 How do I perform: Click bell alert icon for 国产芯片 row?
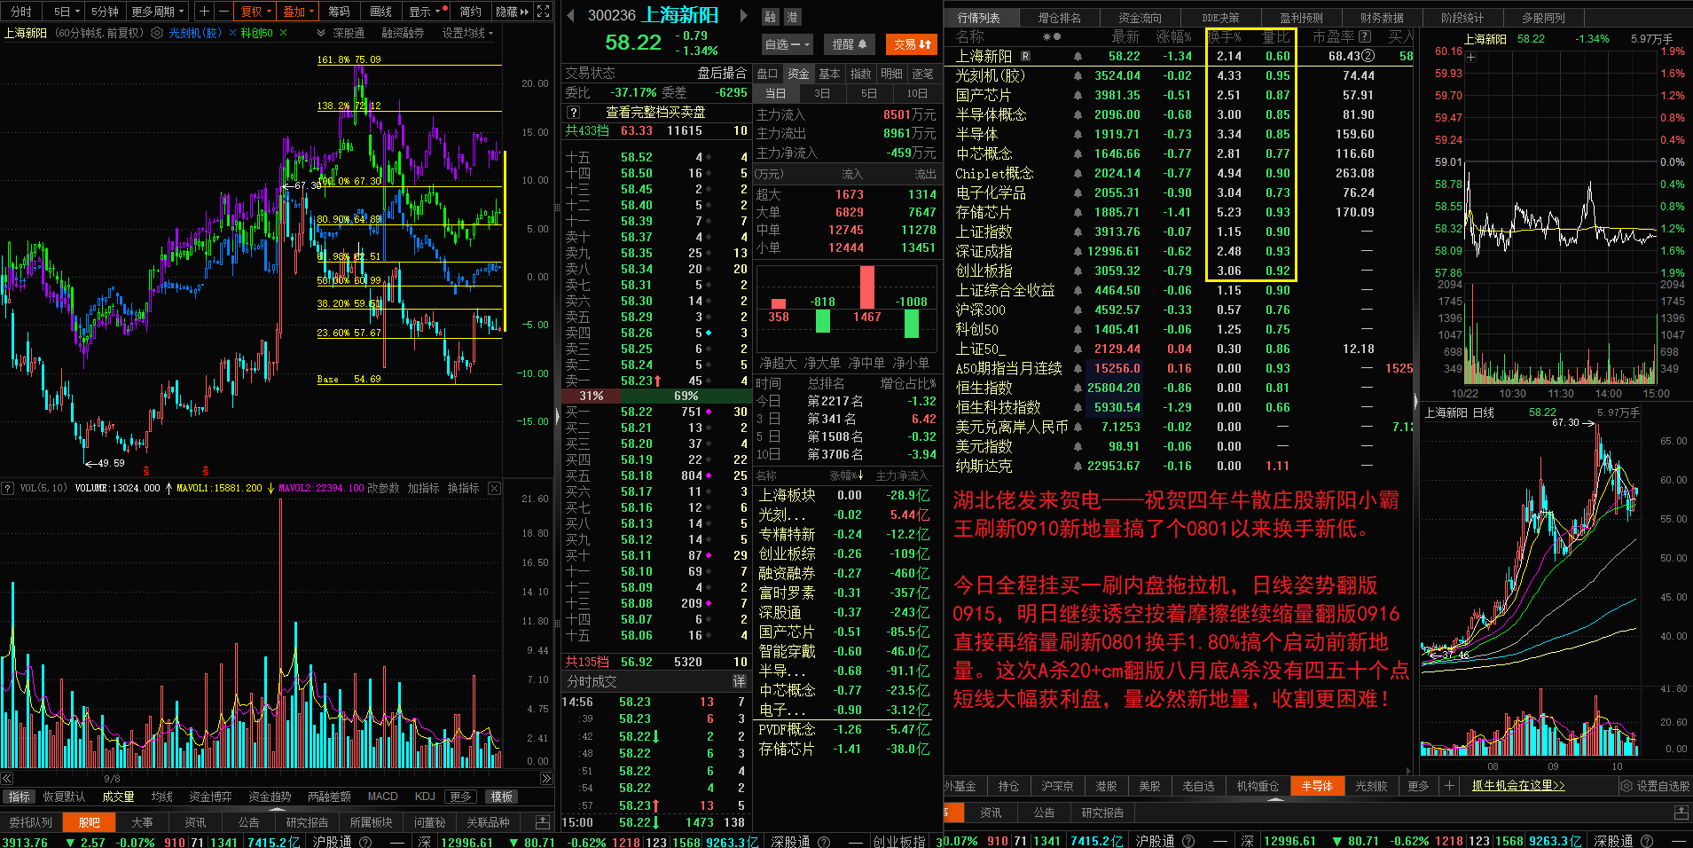[x=1078, y=95]
